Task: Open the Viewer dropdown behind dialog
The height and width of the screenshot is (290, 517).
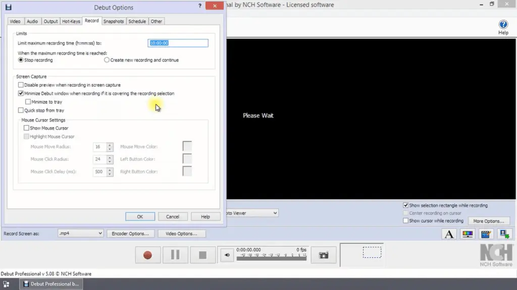Action: point(252,213)
